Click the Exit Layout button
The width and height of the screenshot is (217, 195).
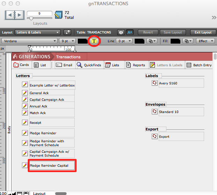point(203,32)
